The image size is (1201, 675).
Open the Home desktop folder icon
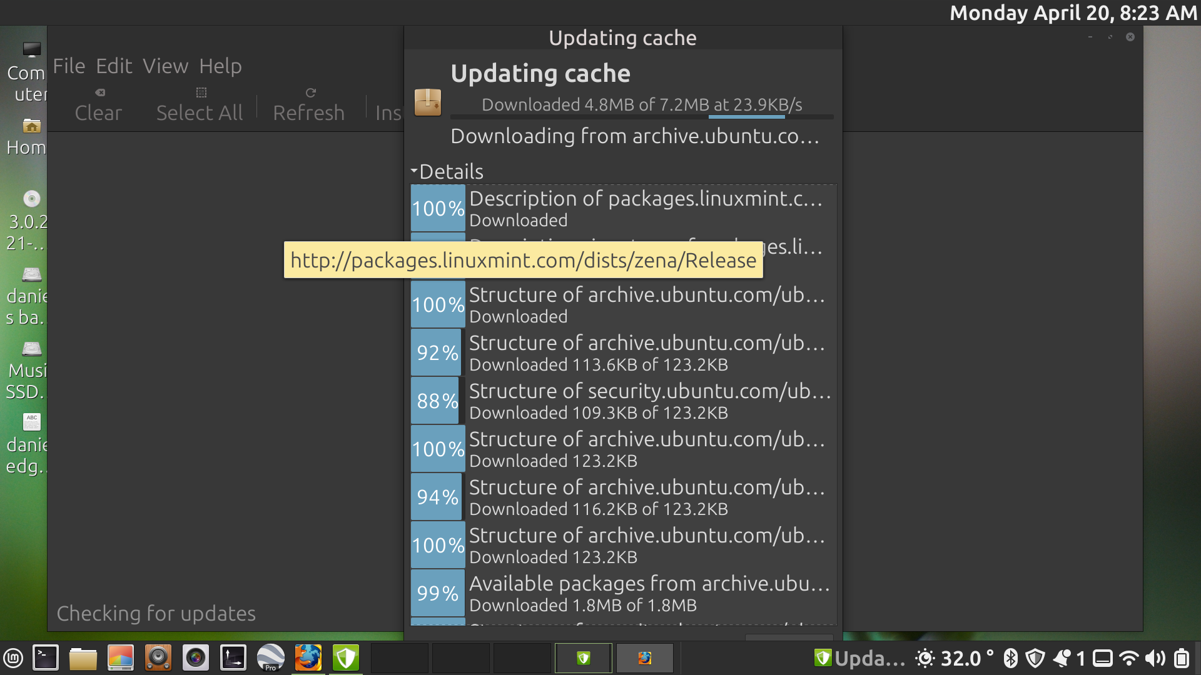[26, 137]
